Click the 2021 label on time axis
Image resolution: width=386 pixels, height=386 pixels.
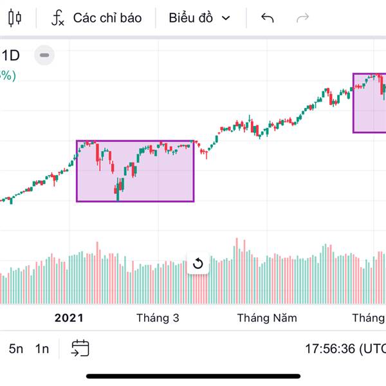tap(69, 318)
